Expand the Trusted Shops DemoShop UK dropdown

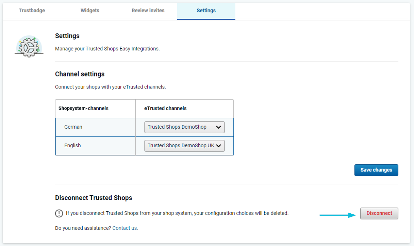pos(184,146)
